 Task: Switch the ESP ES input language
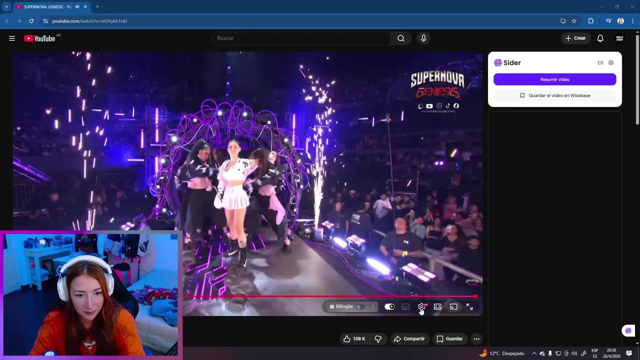[x=595, y=353]
